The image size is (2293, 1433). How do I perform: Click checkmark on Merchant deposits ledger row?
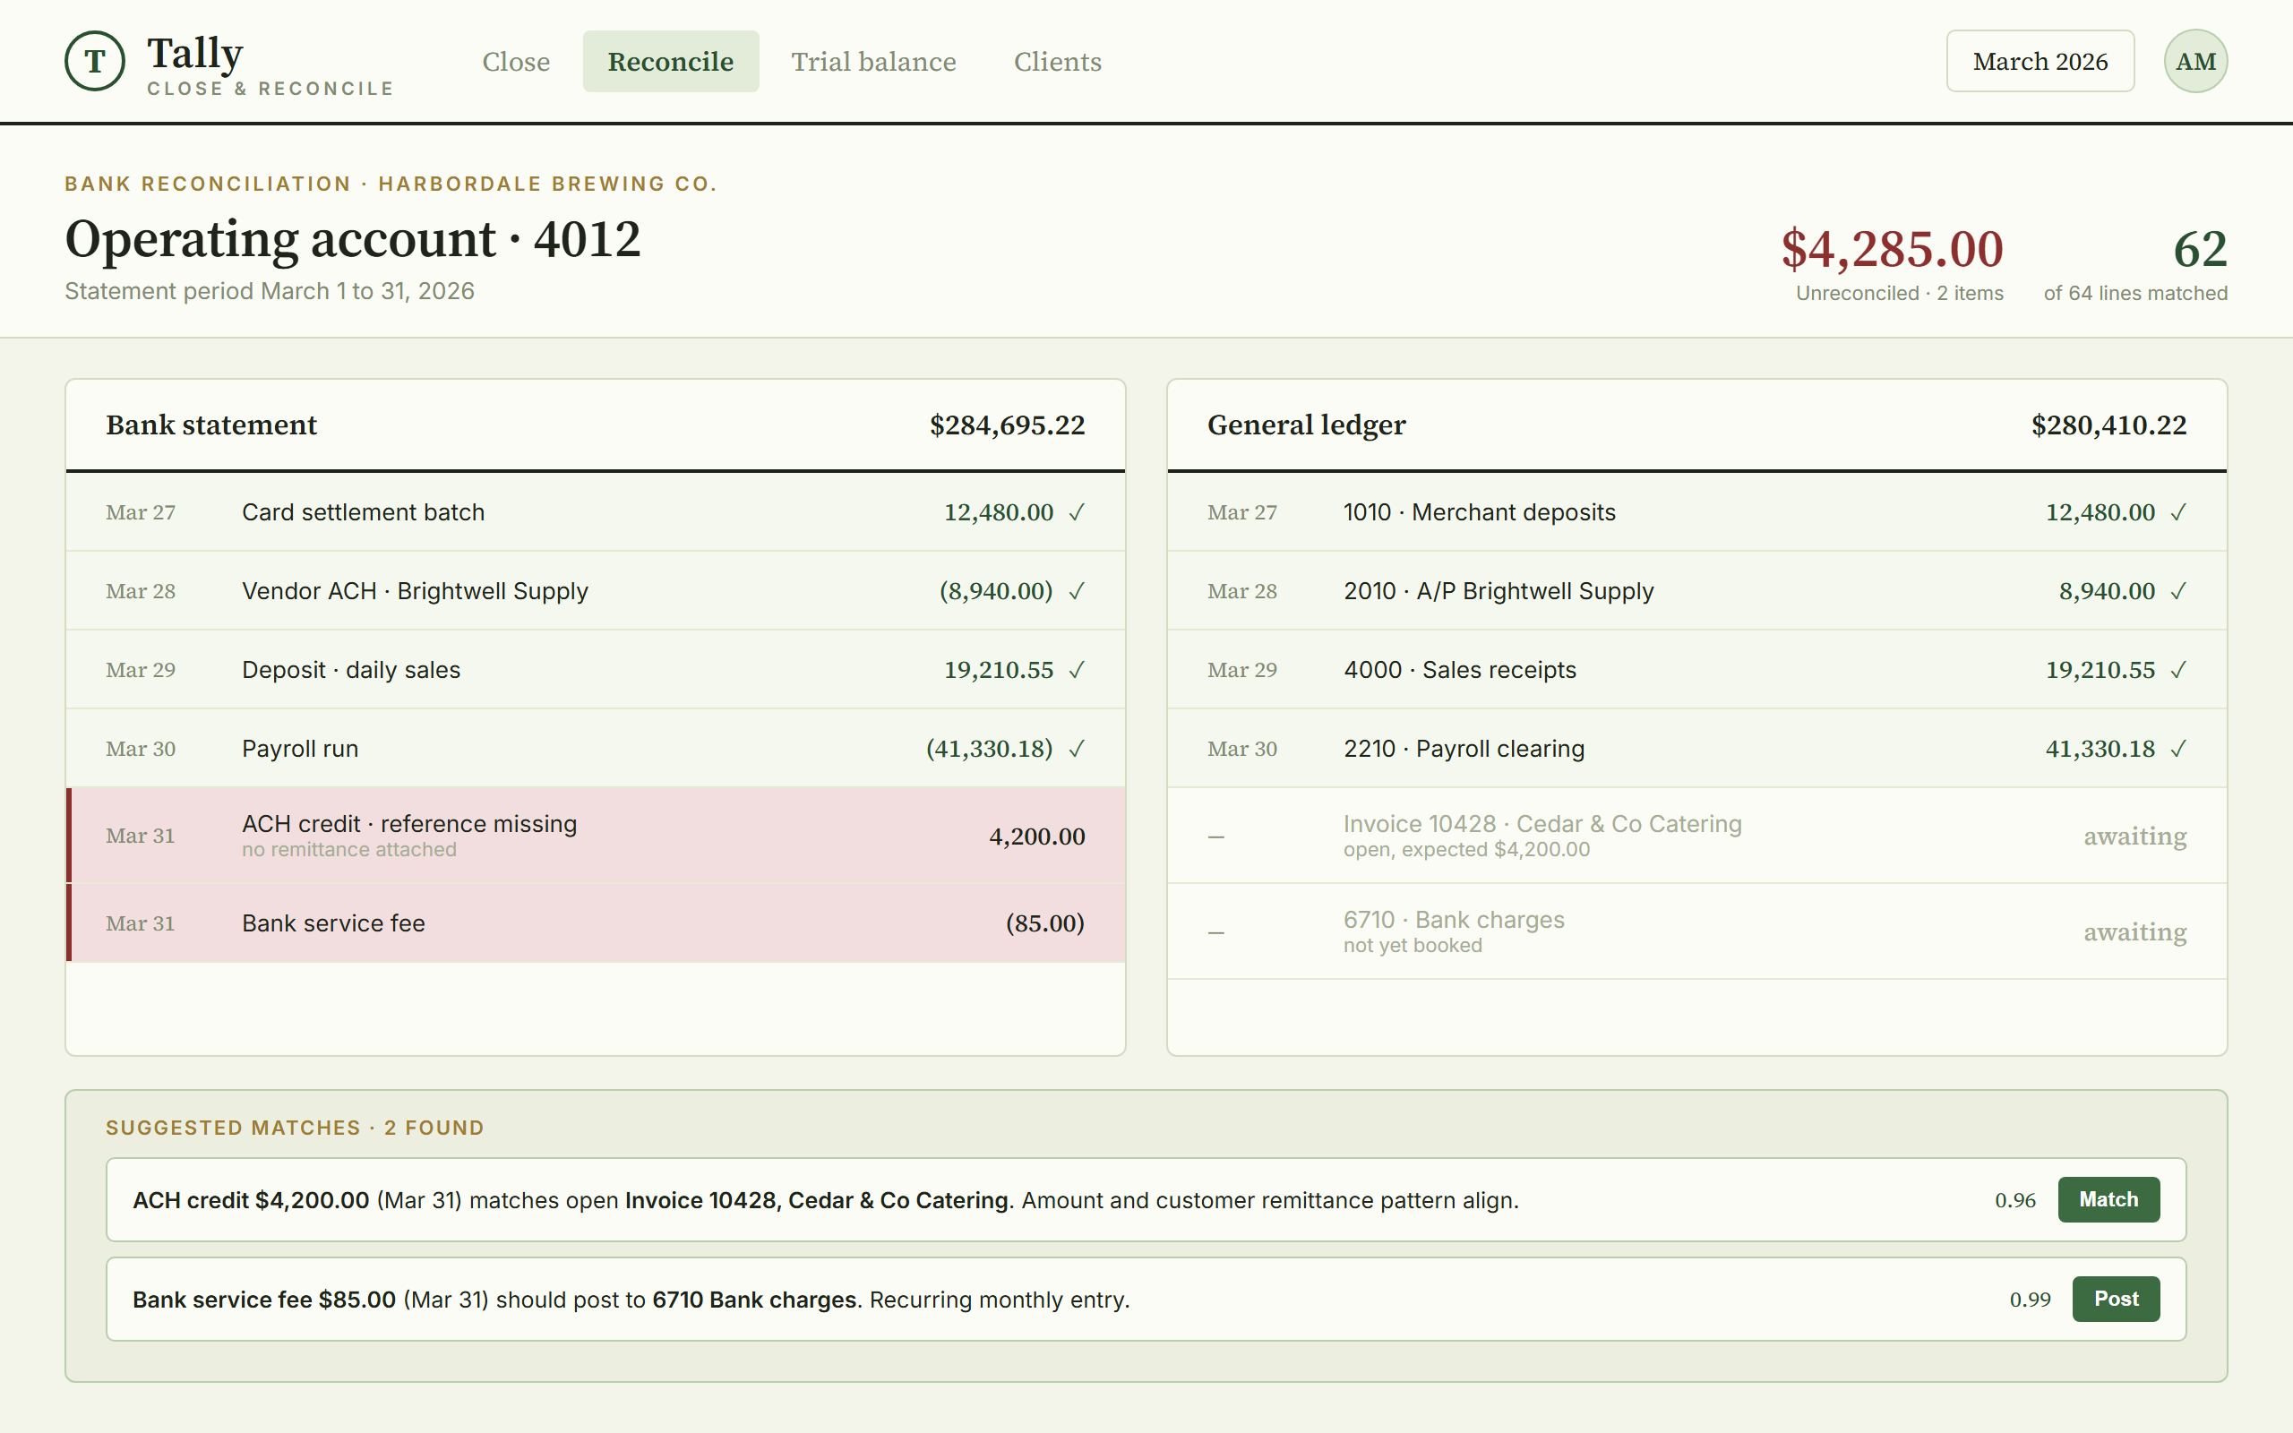[2178, 512]
